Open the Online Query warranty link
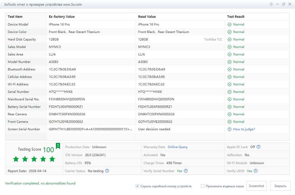 [x=178, y=147]
